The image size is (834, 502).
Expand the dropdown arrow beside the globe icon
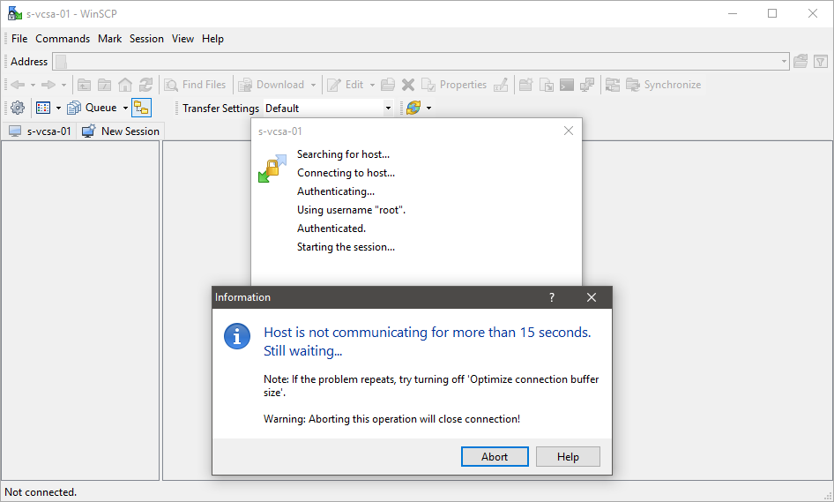coord(428,108)
